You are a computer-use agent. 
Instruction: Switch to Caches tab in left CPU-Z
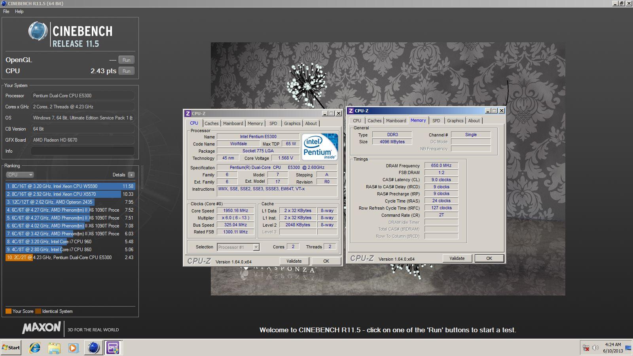pyautogui.click(x=211, y=123)
